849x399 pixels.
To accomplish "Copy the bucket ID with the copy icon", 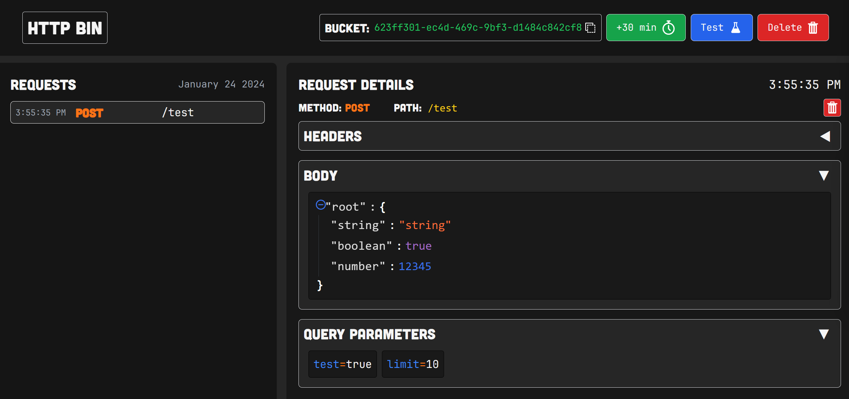I will point(590,28).
